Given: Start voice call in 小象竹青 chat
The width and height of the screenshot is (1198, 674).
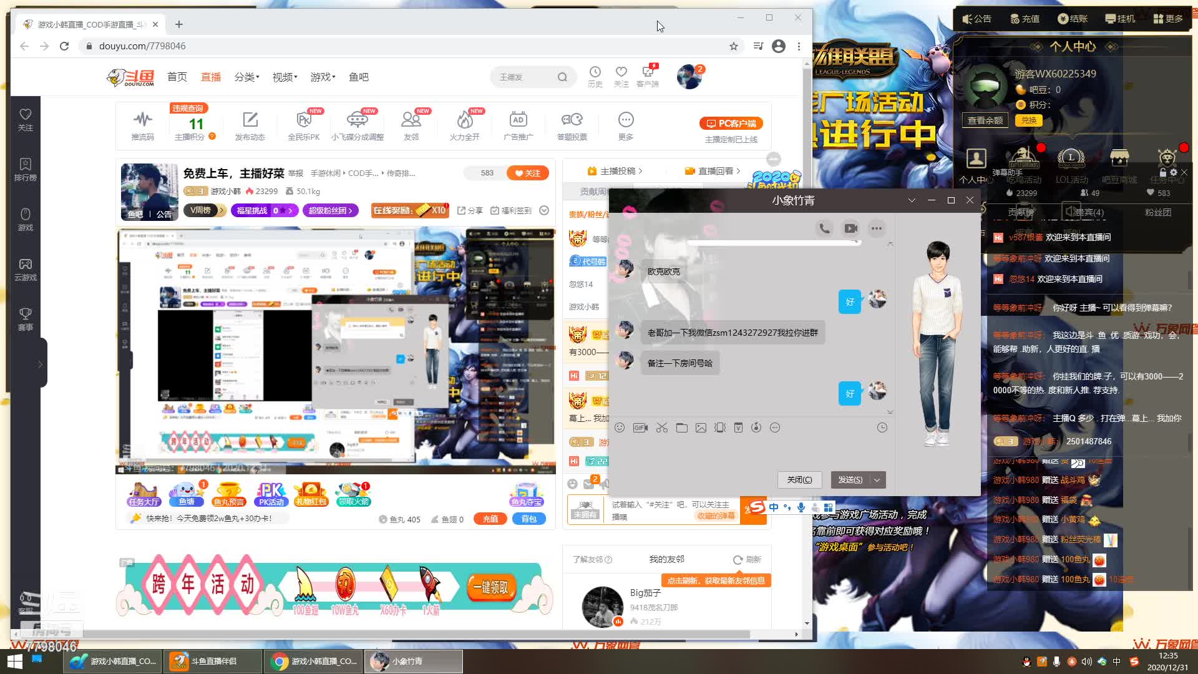Looking at the screenshot, I should [824, 228].
